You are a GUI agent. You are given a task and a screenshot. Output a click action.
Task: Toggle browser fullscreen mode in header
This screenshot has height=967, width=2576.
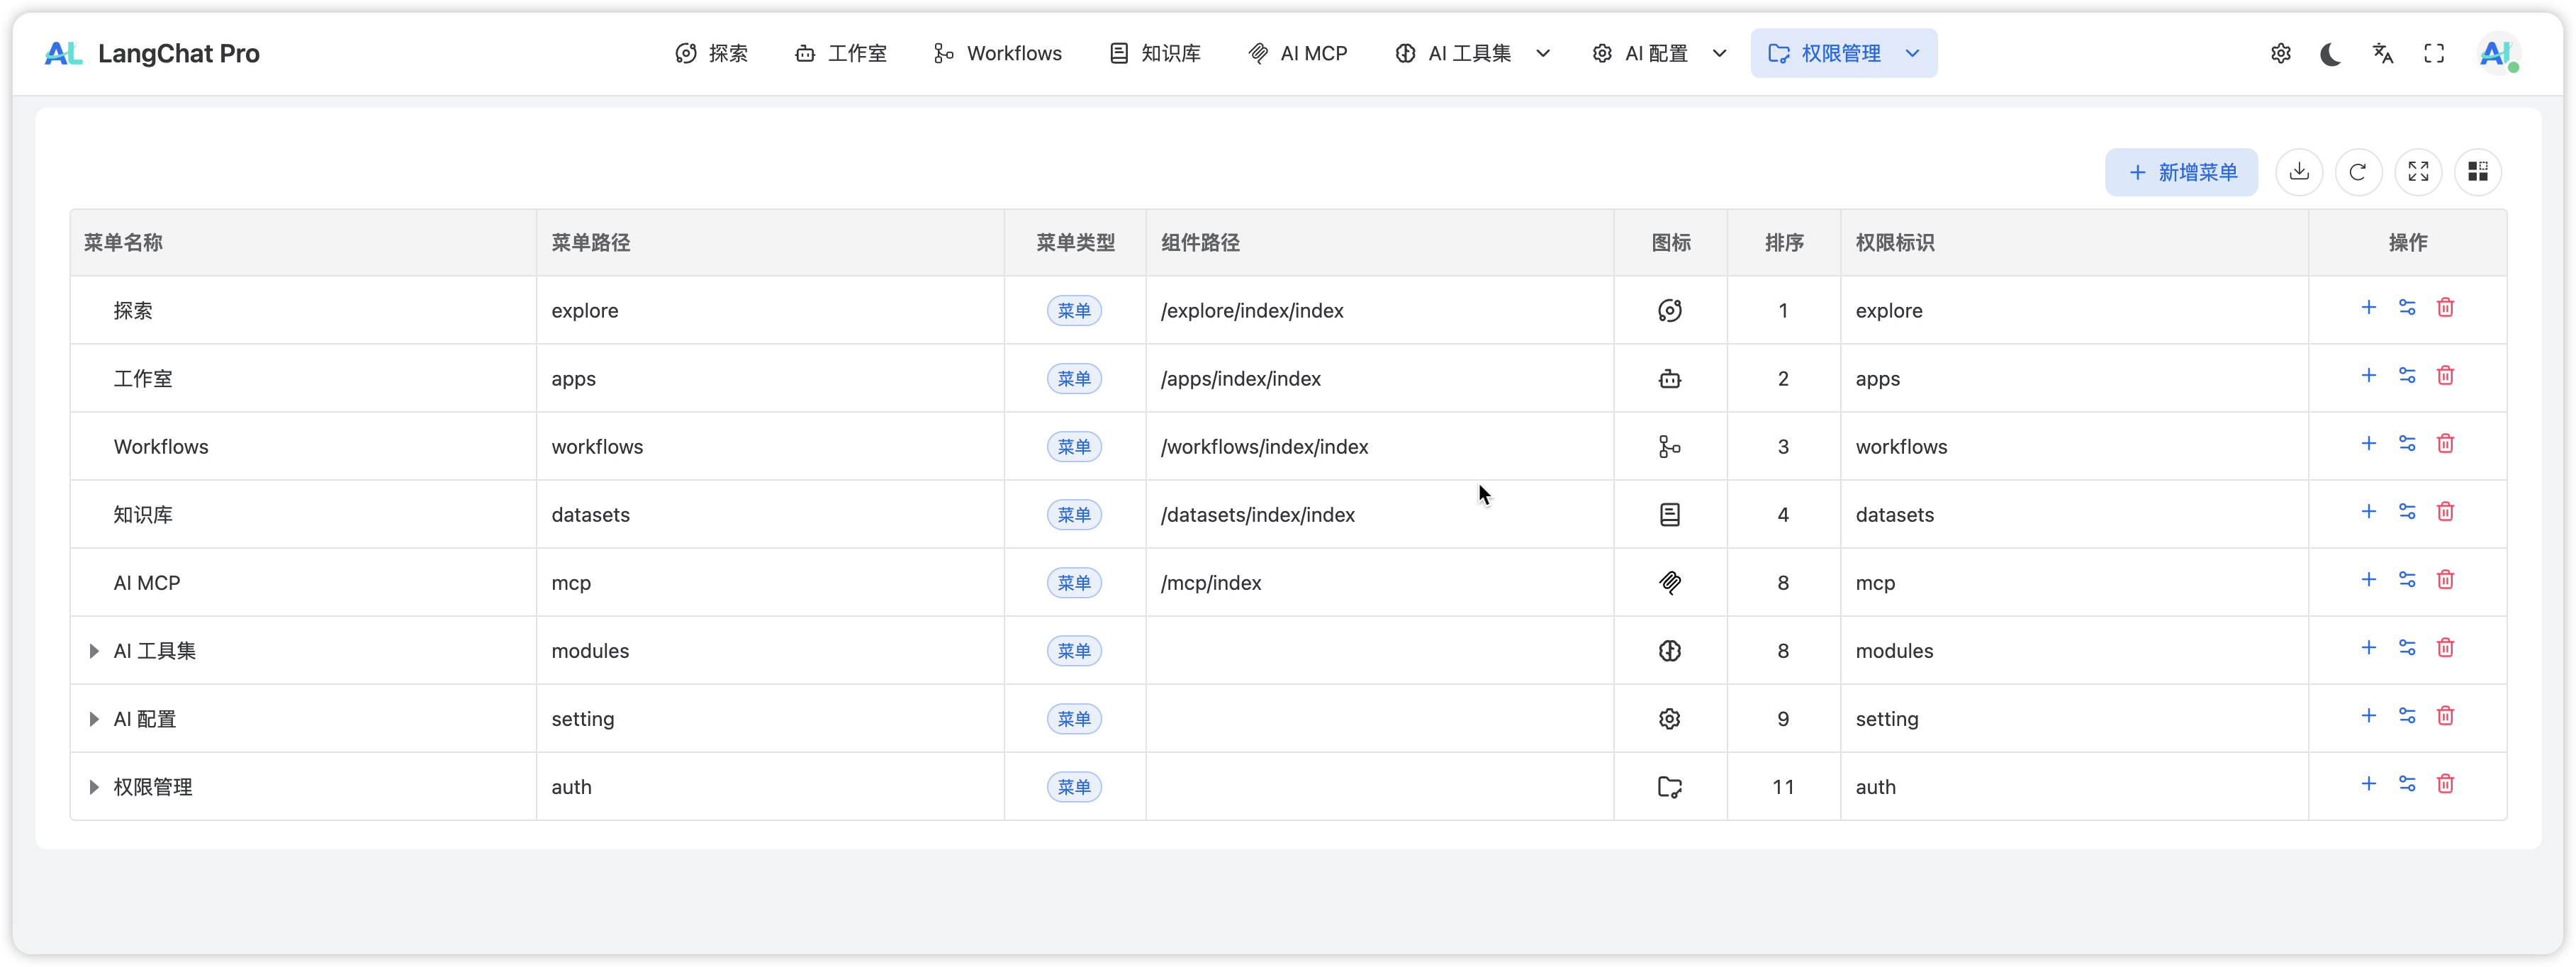coord(2434,54)
